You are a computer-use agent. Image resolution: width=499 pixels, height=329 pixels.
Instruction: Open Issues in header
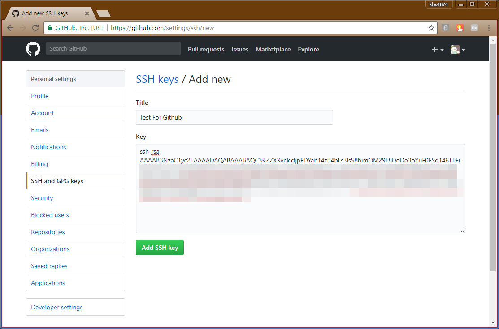click(x=240, y=49)
